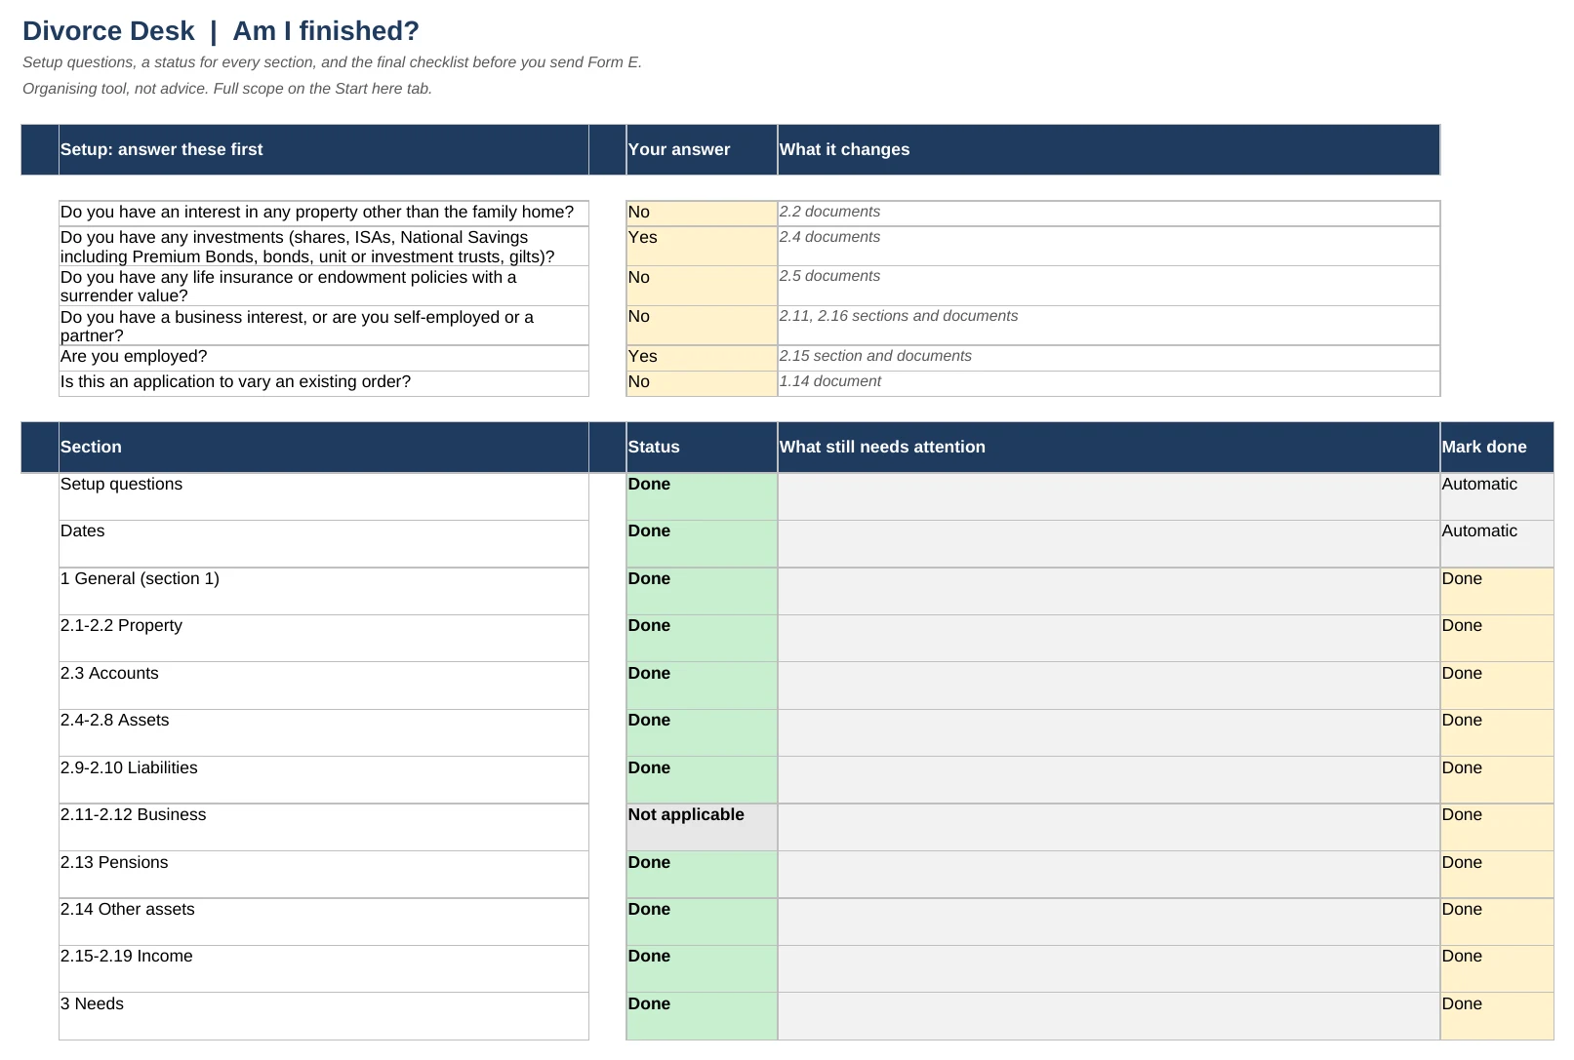Select the property interest answer cell showing No
1574x1060 pixels.
[702, 214]
